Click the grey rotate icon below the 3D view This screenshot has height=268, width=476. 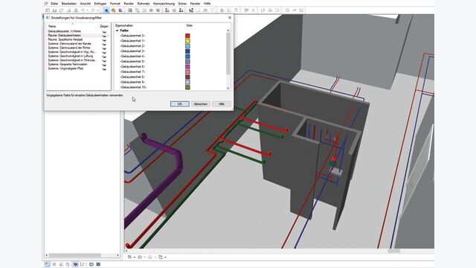pyautogui.click(x=150, y=257)
